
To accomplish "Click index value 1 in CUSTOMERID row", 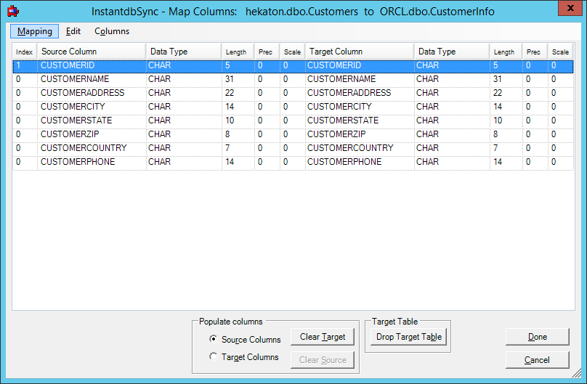I will click(18, 65).
